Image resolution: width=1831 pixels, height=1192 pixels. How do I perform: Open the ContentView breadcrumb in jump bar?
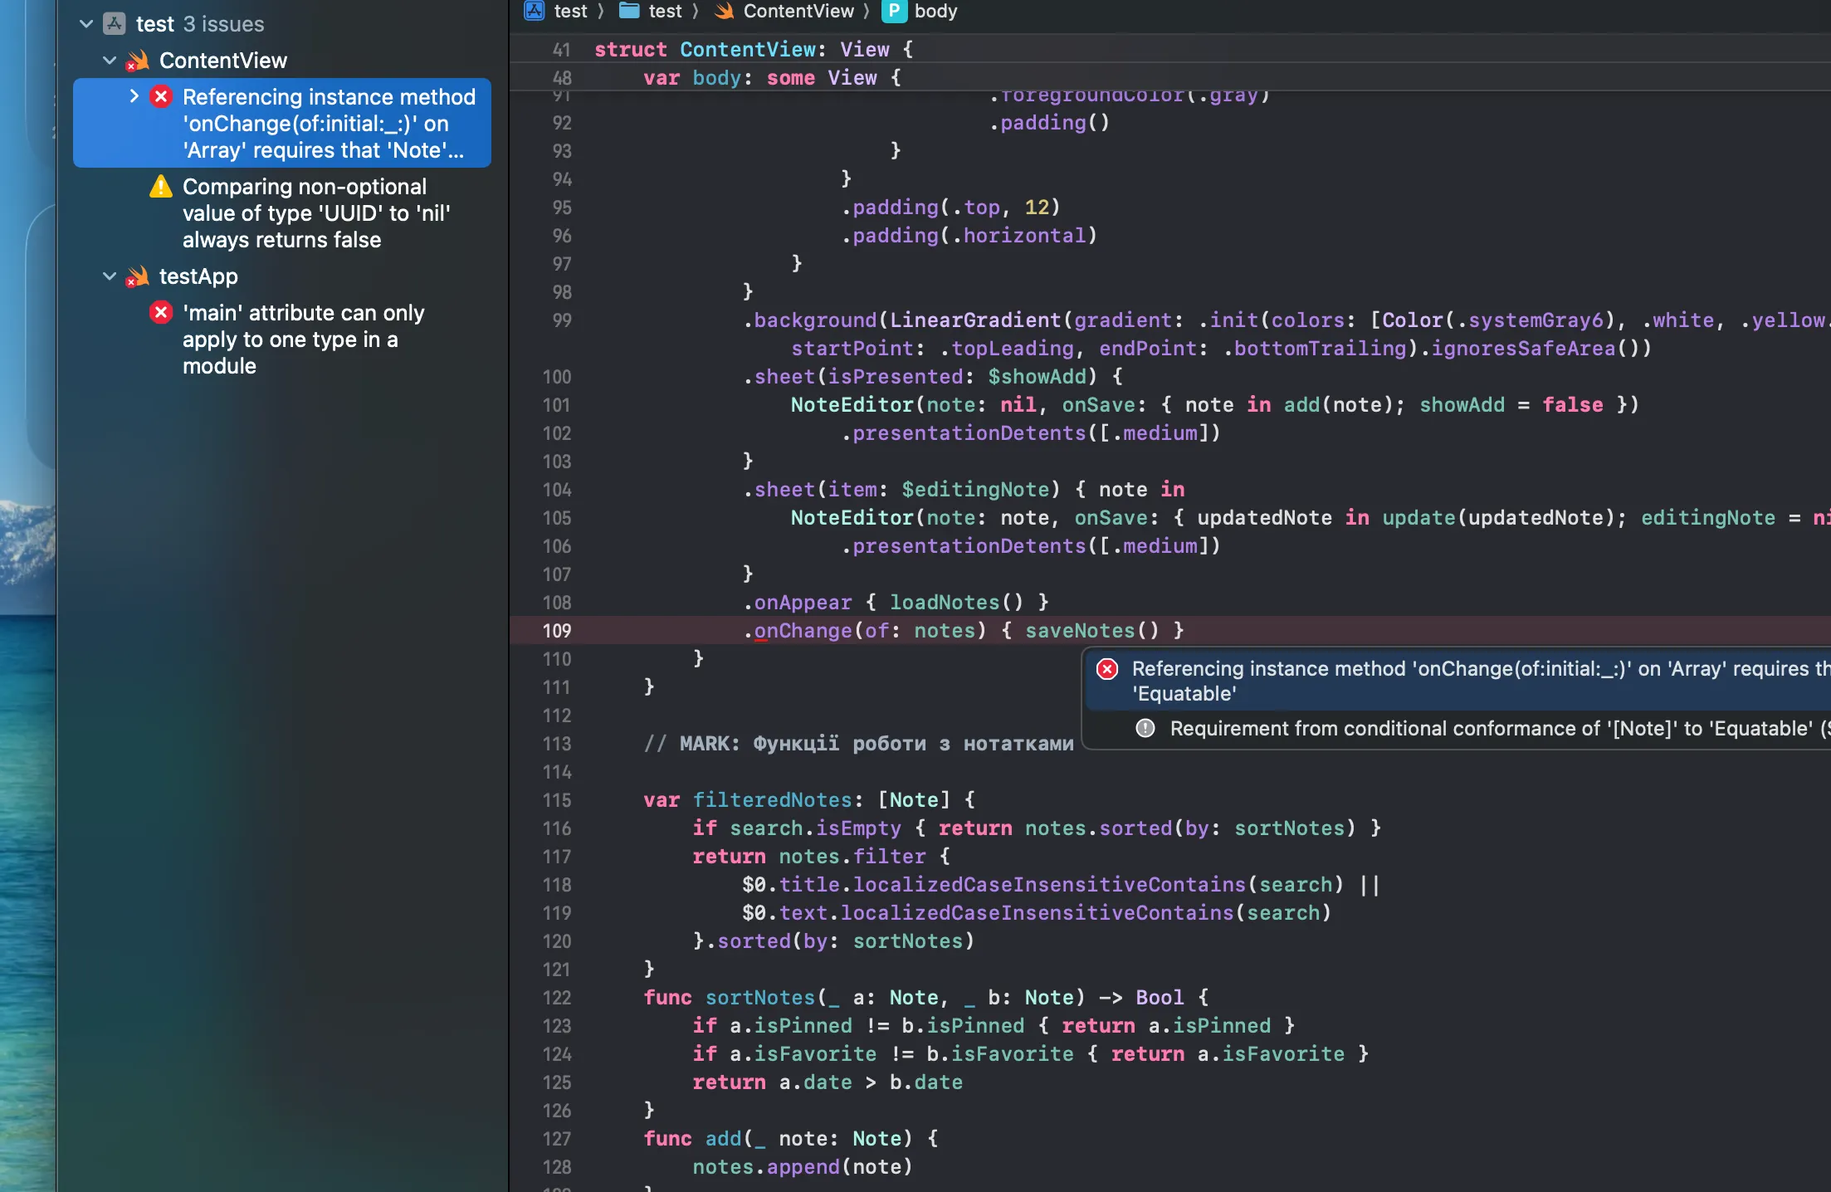click(x=798, y=11)
